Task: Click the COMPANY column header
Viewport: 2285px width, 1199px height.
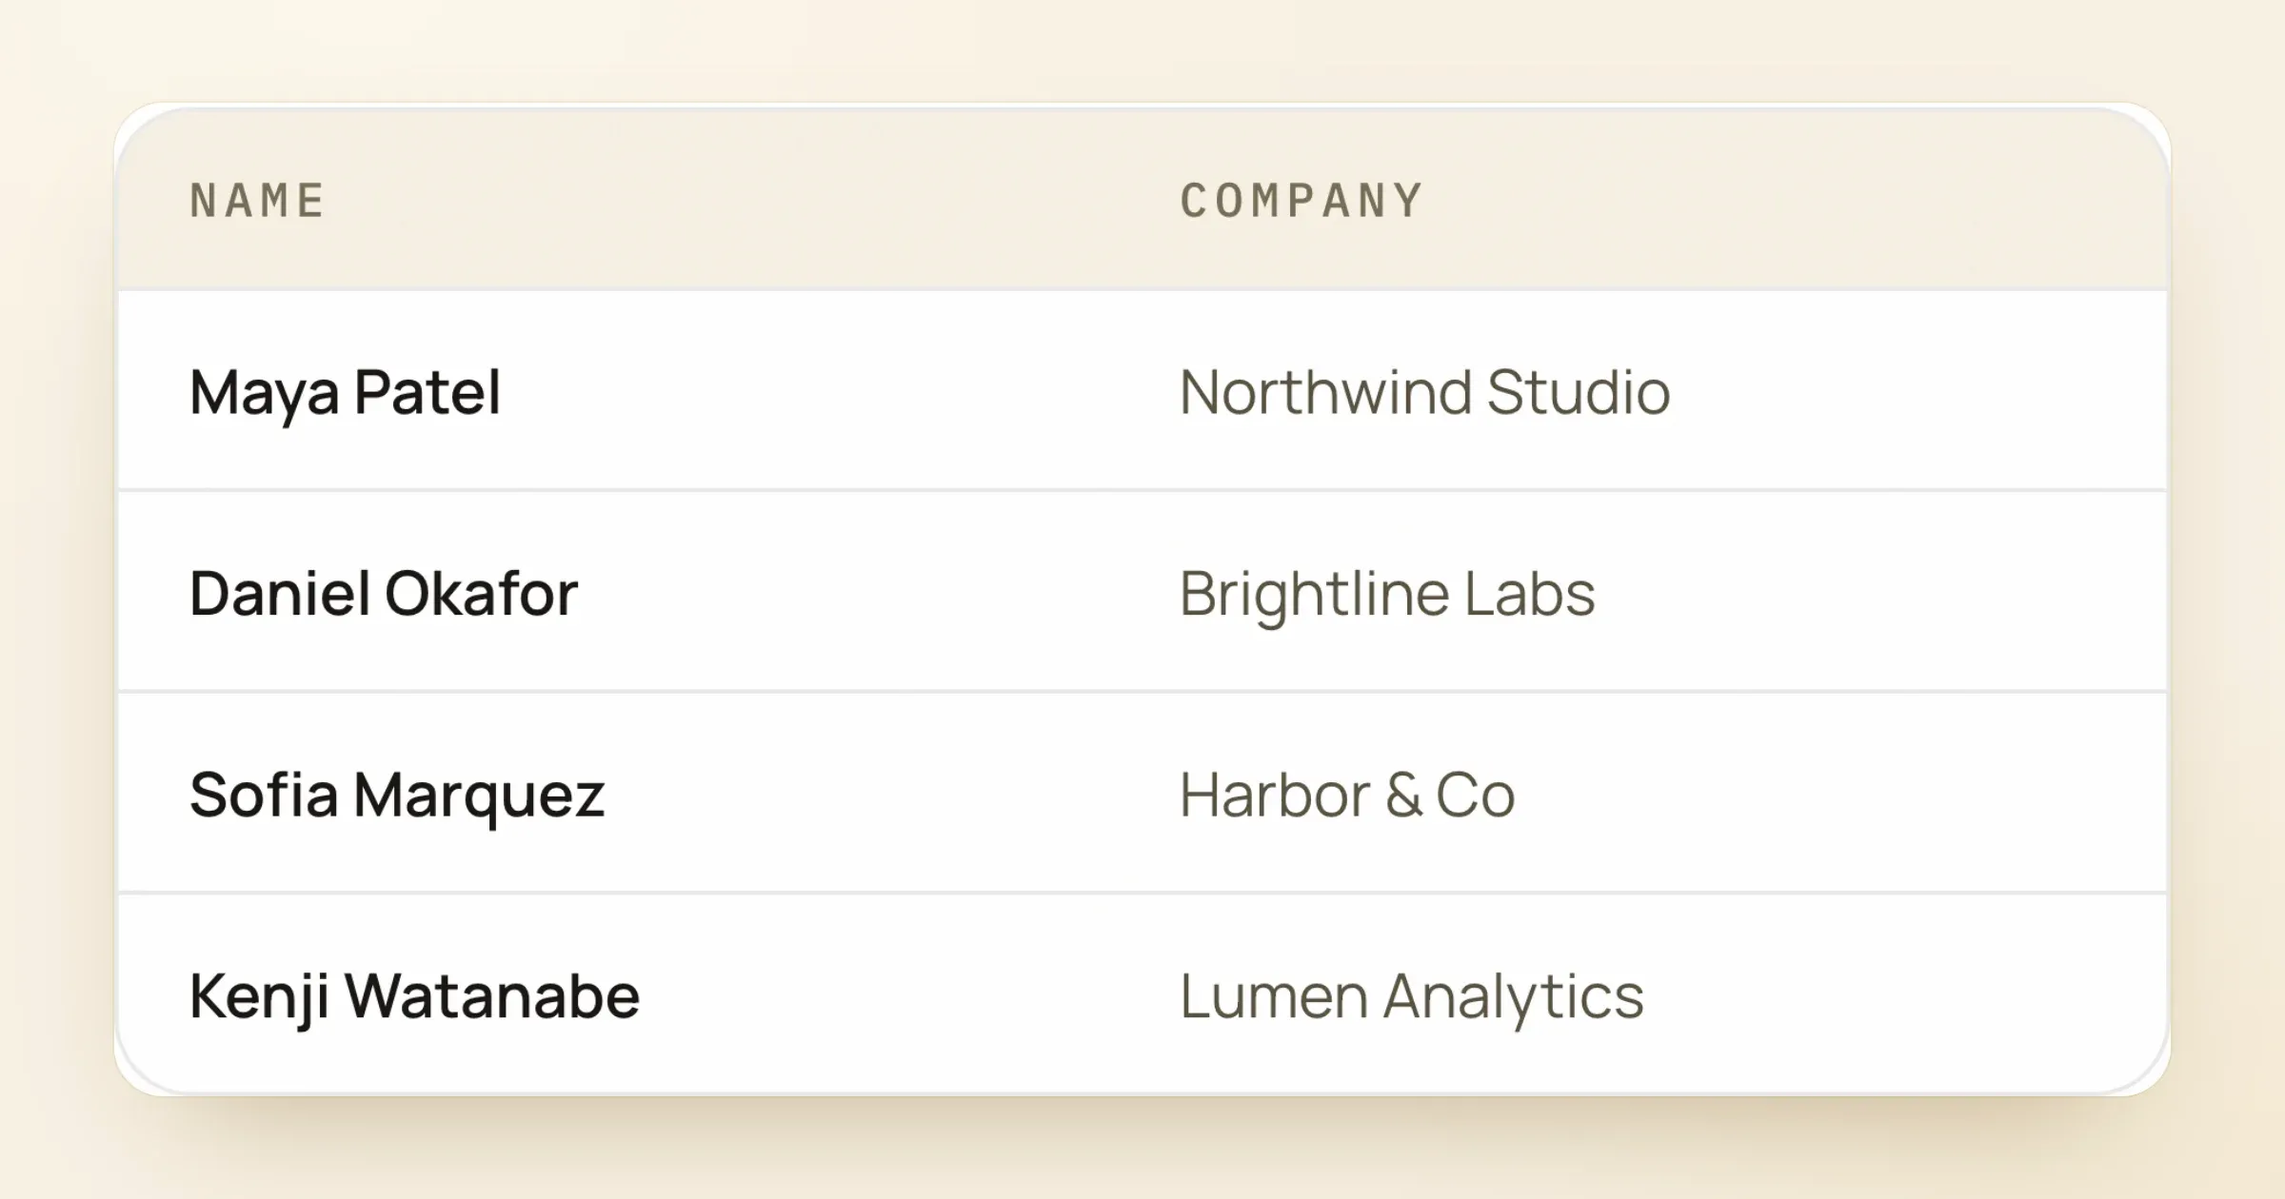Action: [x=1301, y=201]
